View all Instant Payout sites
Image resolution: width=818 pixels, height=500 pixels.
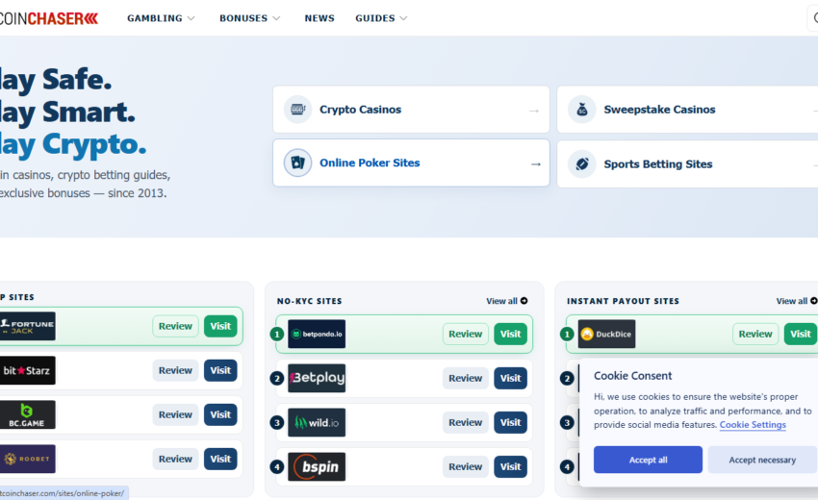797,301
